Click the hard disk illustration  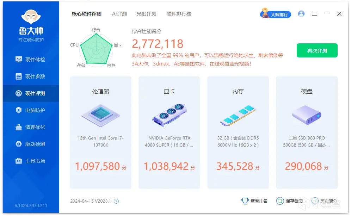307,115
